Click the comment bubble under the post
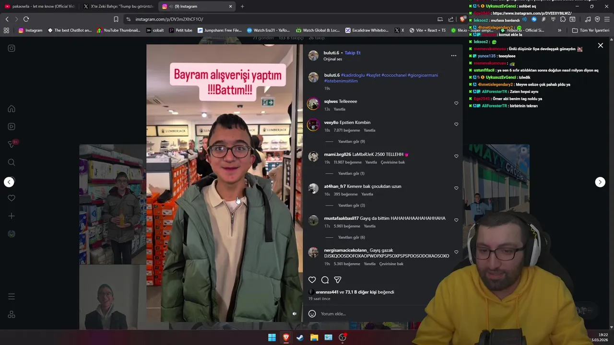 point(325,280)
